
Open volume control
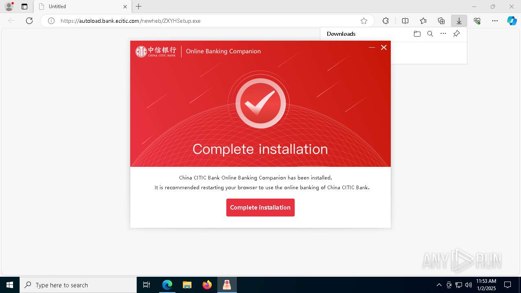point(468,285)
